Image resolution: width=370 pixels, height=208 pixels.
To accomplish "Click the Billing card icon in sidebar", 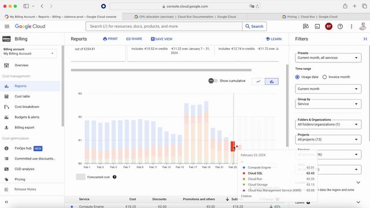I will [6, 39].
